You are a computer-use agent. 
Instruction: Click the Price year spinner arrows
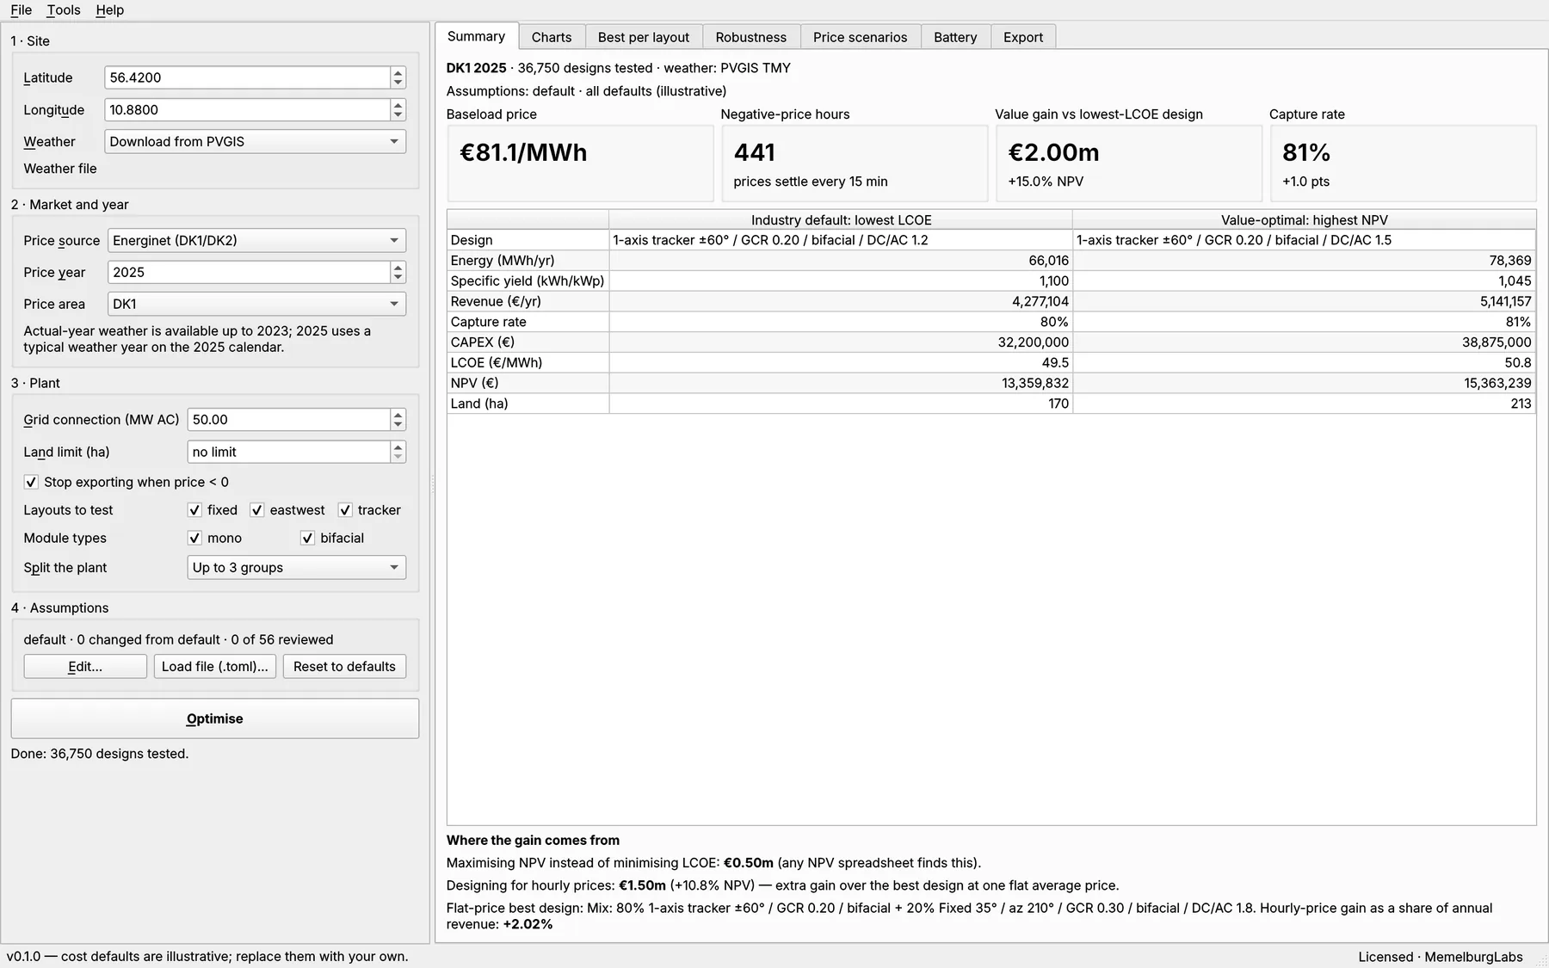point(398,272)
